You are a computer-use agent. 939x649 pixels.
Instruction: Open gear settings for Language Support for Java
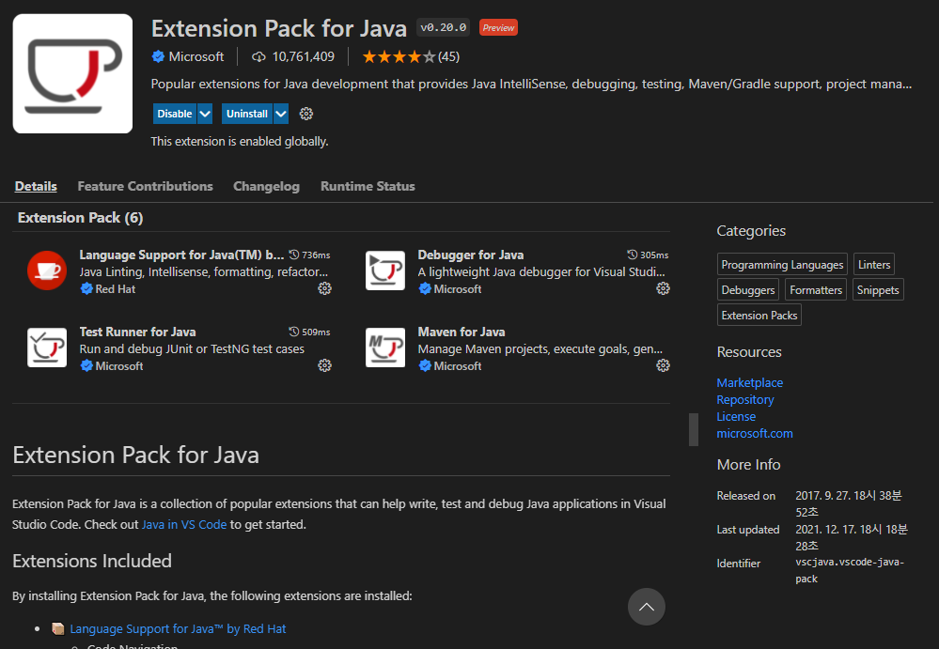point(324,288)
